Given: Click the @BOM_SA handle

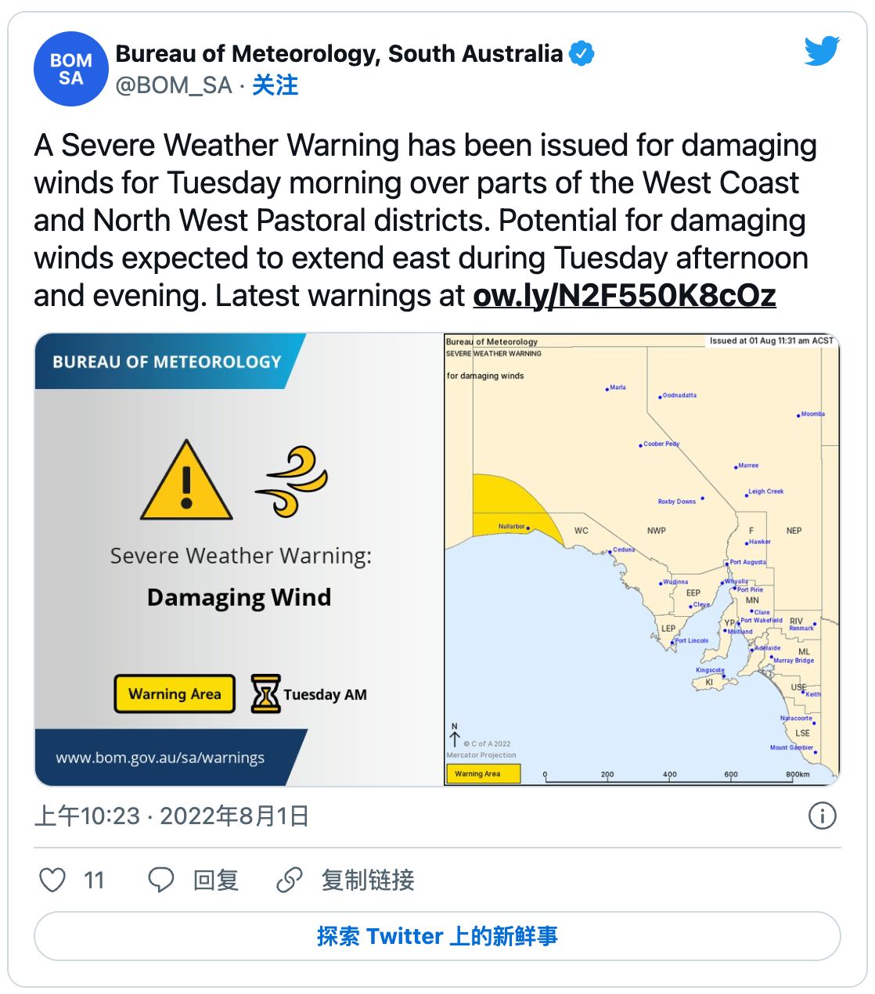Looking at the screenshot, I should (173, 85).
